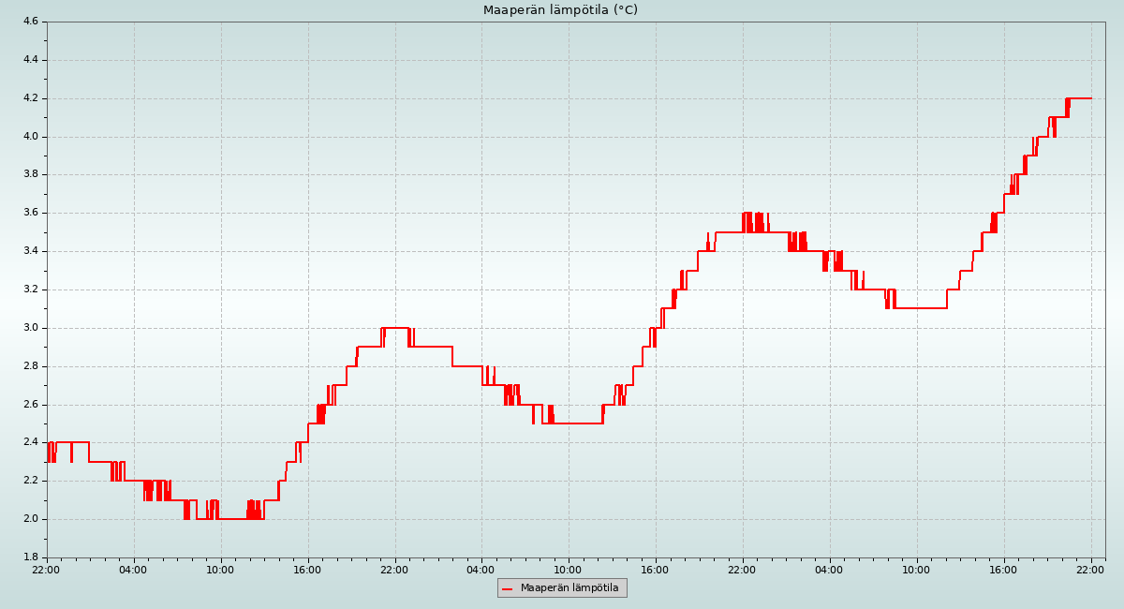
Task: Click the 4.6 label on the y-axis
Action: [x=30, y=22]
